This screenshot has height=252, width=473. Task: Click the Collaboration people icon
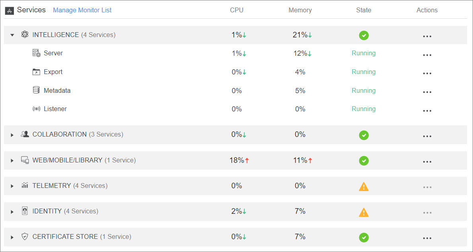[x=25, y=134]
